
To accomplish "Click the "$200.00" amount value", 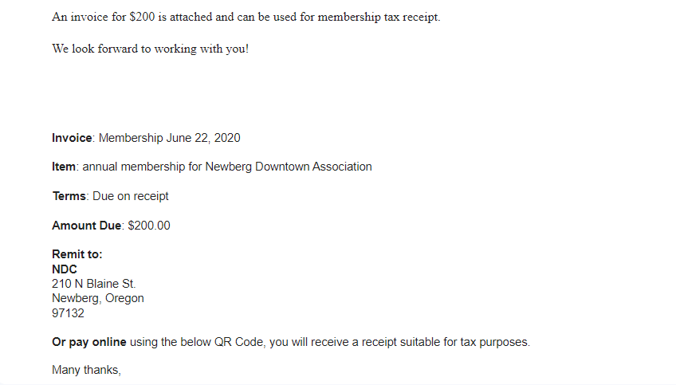I will click(149, 226).
